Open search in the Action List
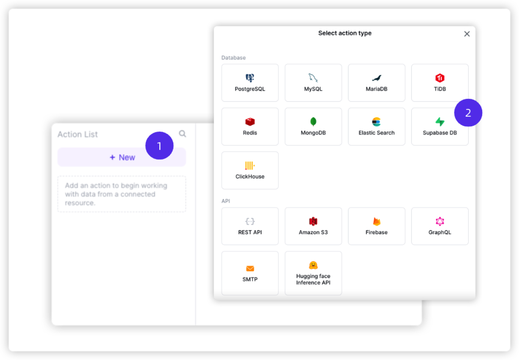The height and width of the screenshot is (360, 519). point(182,134)
